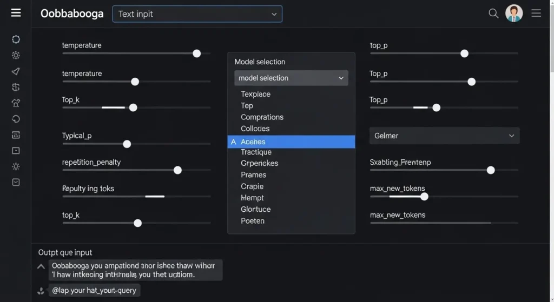Open the hamburger menu beside the Oobbabooga title
Viewport: 554px width, 302px height.
16,13
